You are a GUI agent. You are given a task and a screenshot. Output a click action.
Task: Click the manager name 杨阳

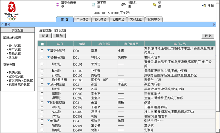point(121,121)
